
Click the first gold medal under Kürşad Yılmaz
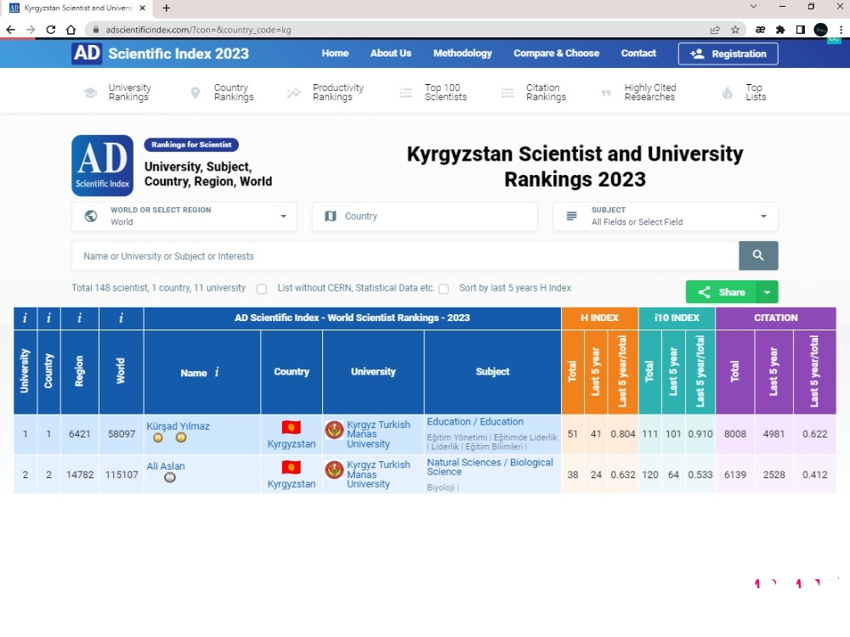point(158,437)
